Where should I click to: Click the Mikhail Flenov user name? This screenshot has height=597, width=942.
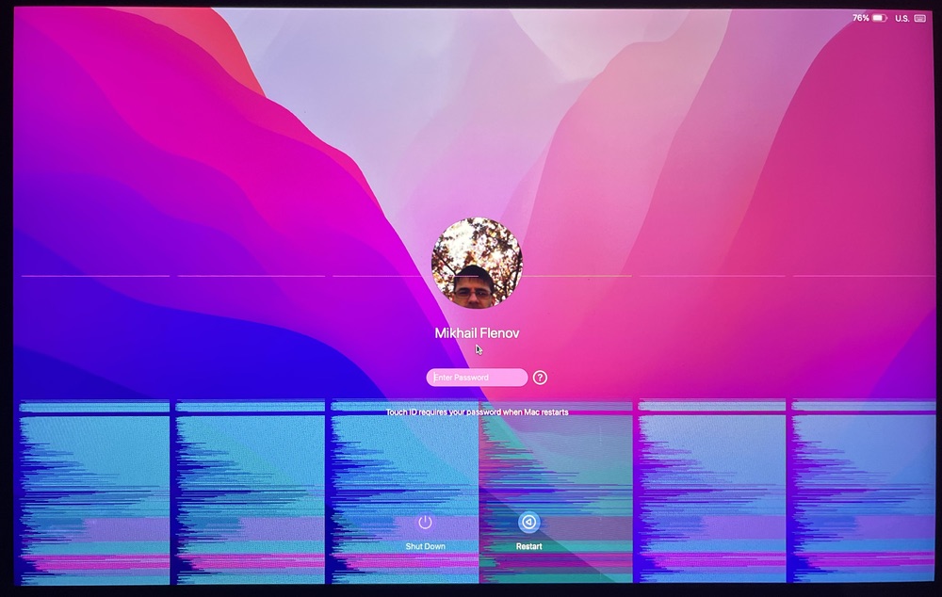click(x=477, y=333)
